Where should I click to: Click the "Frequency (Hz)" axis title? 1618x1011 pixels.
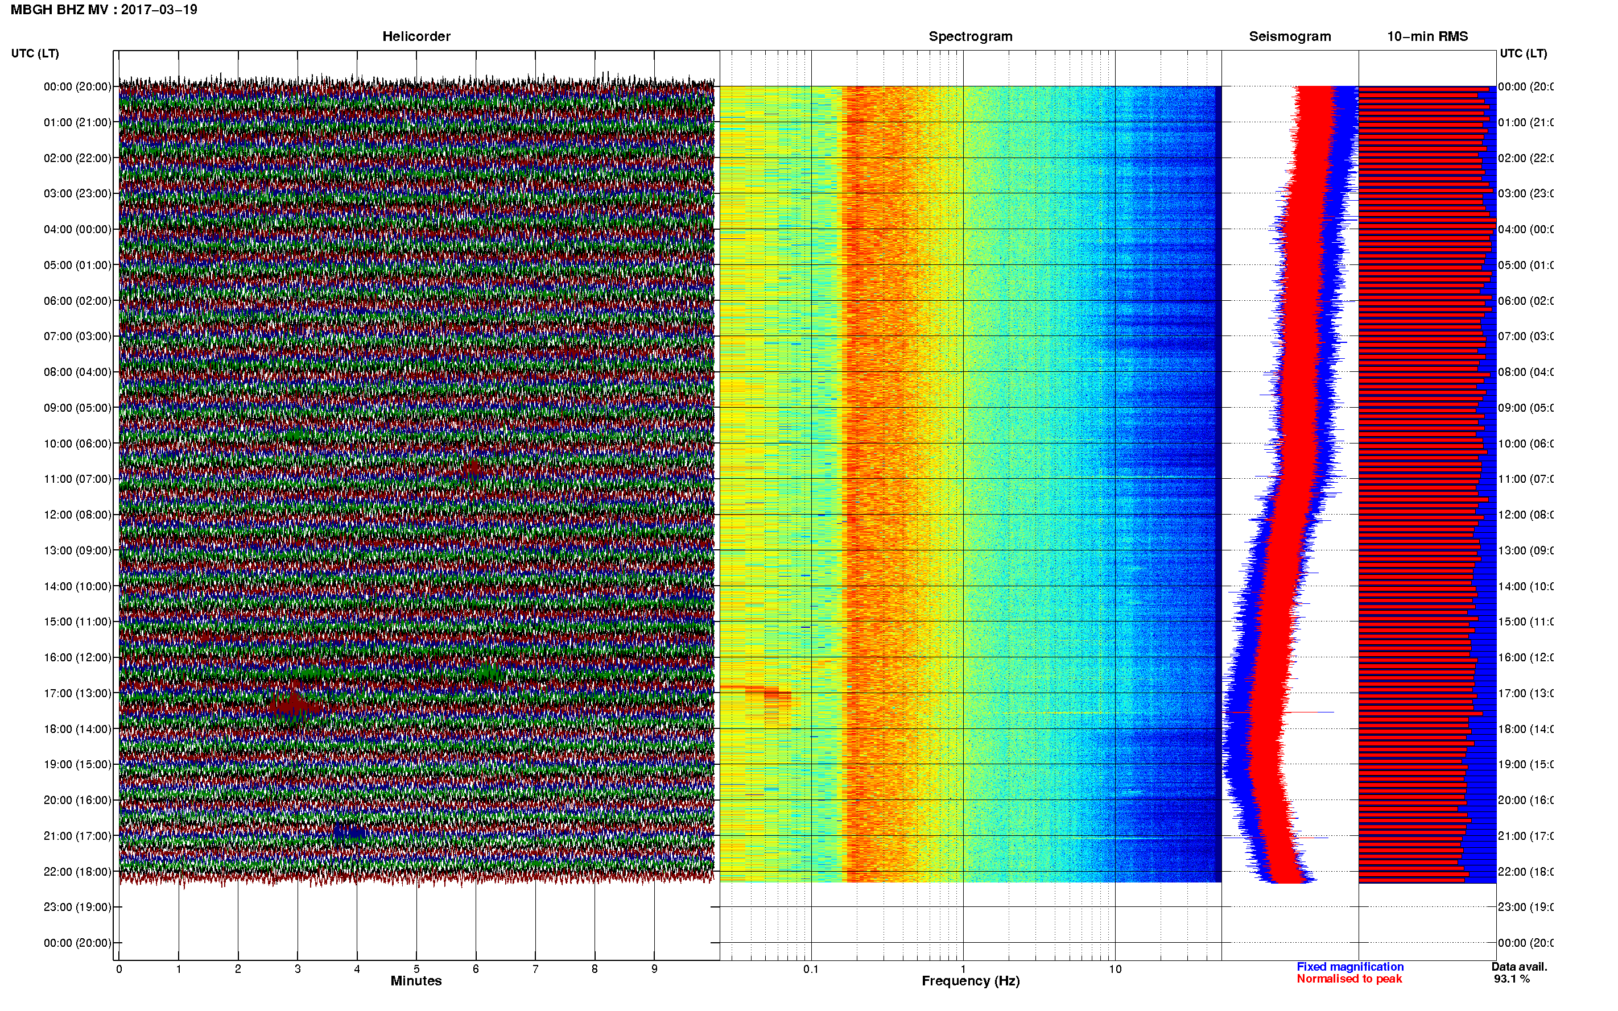click(x=971, y=981)
